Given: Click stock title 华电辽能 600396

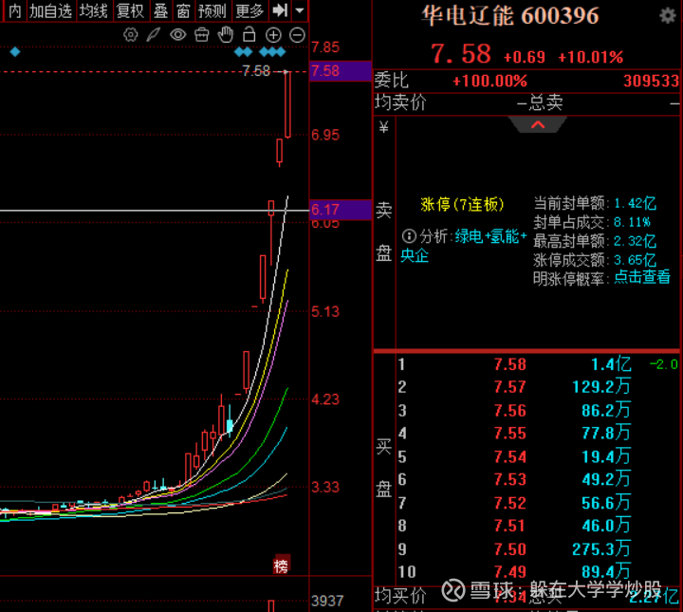Looking at the screenshot, I should 510,16.
